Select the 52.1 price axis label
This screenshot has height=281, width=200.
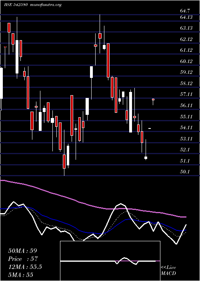(185, 150)
